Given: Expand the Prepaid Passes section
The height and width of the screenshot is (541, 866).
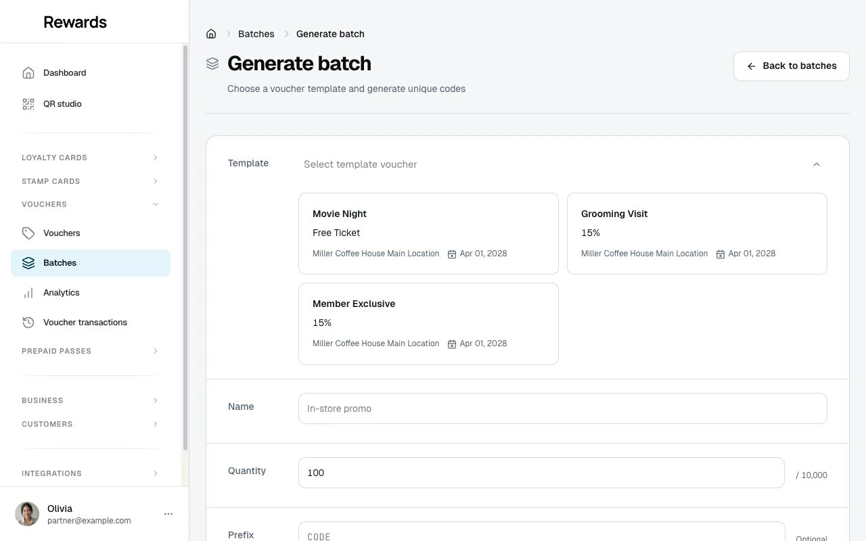Looking at the screenshot, I should (x=91, y=351).
